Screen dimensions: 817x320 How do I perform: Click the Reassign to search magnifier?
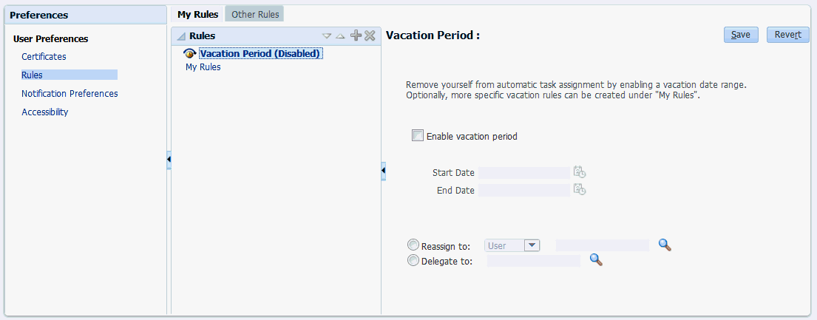[665, 245]
